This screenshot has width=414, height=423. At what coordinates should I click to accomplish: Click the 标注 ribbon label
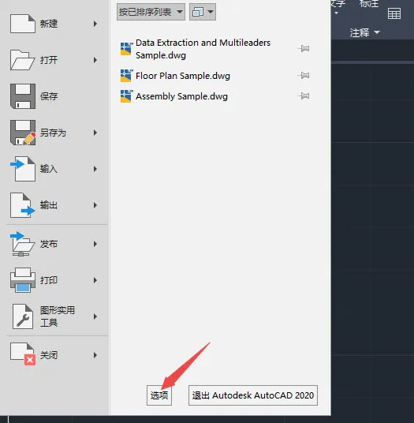point(369,3)
